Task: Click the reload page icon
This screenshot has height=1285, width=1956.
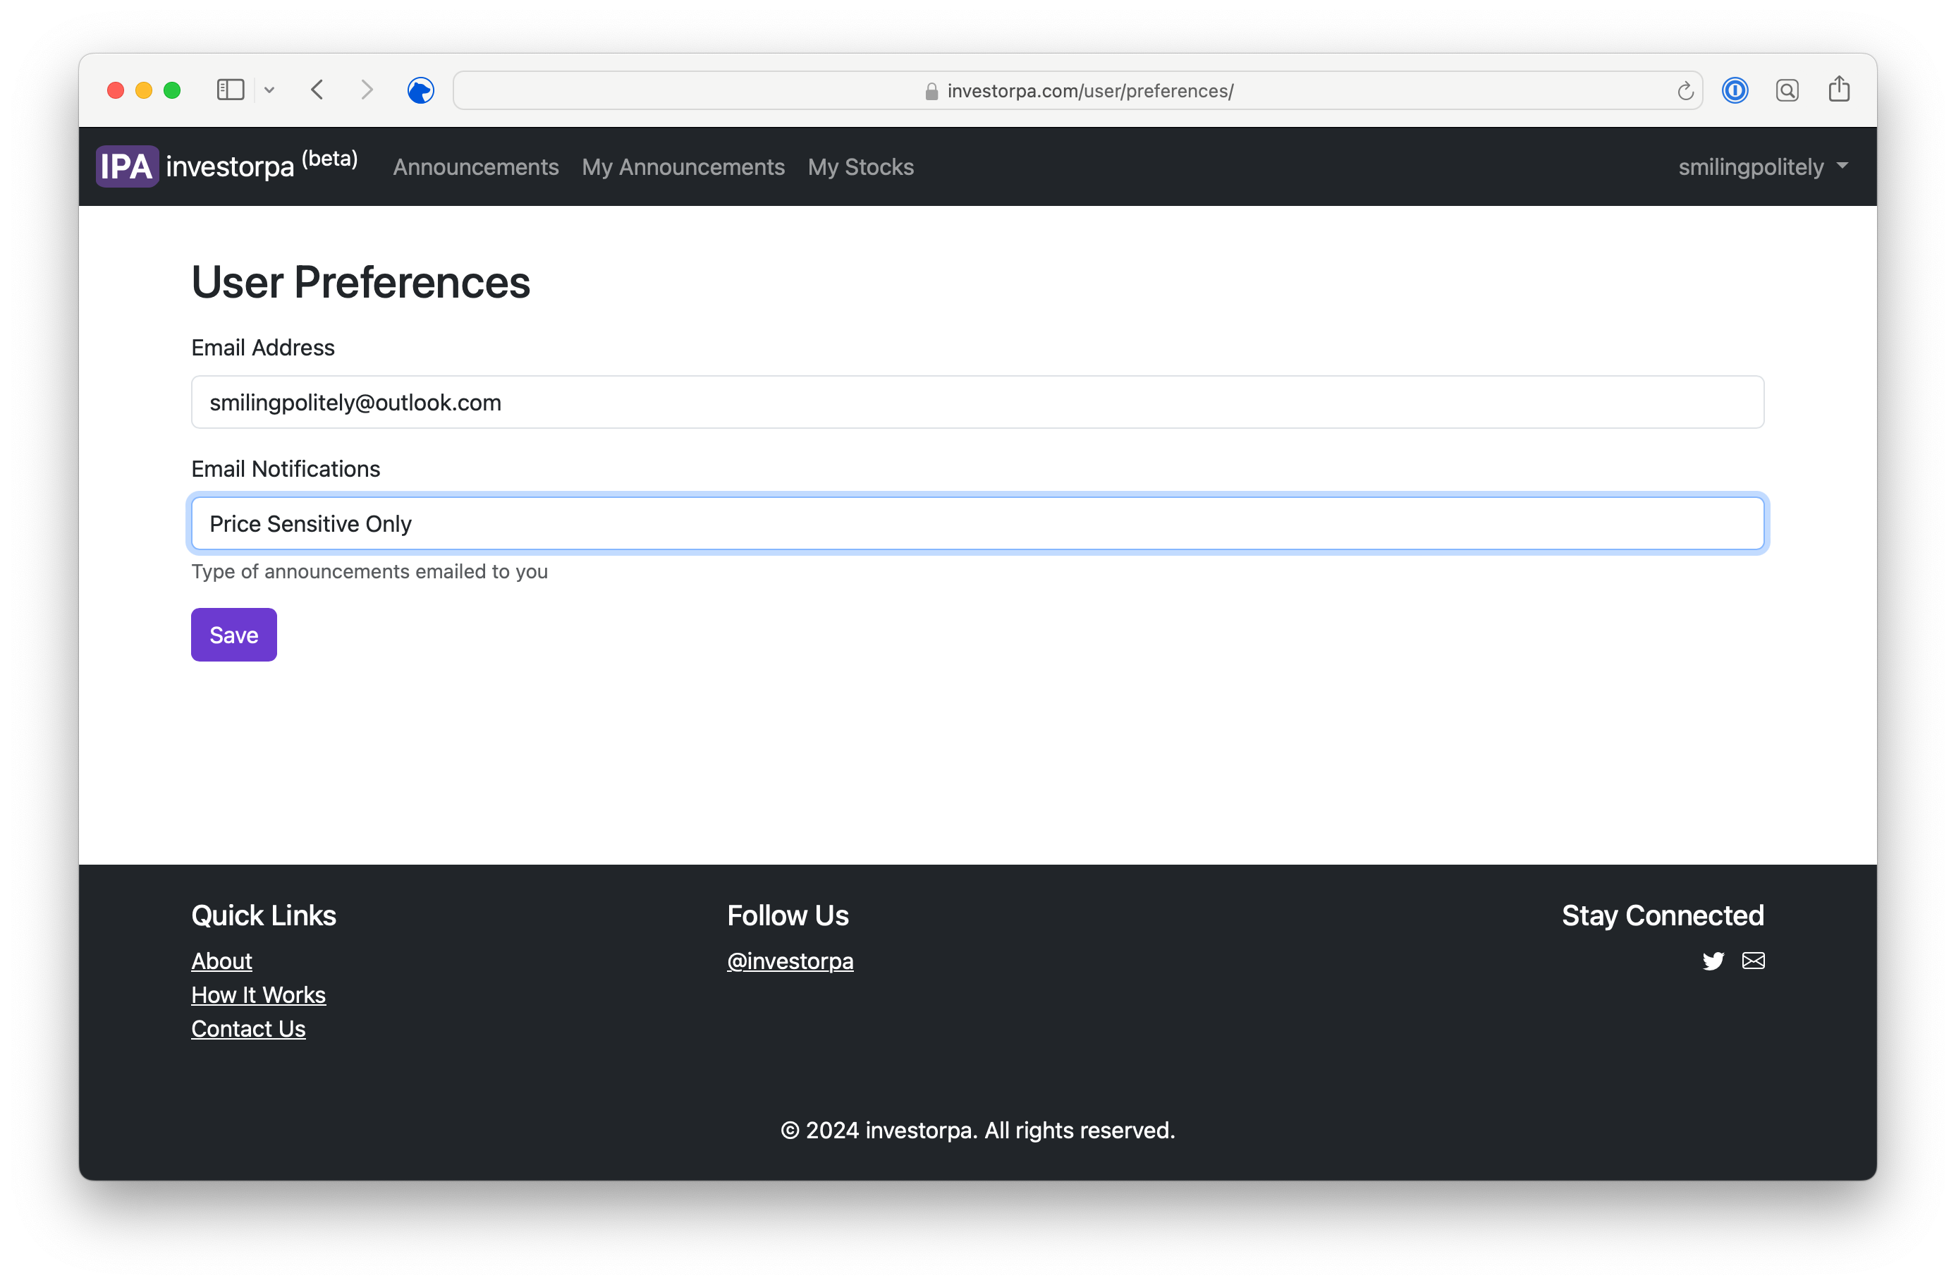Action: tap(1685, 91)
